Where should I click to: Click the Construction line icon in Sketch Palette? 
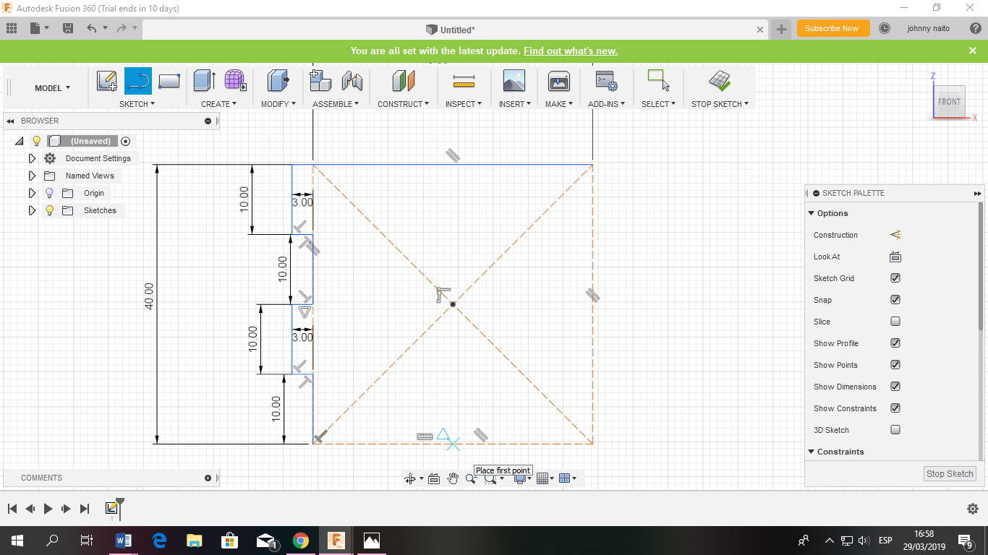point(895,235)
